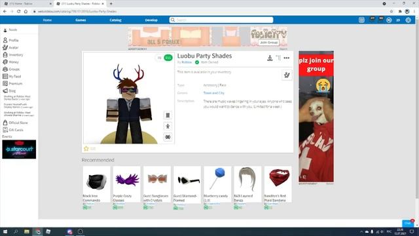Click the first preview control icon (building)

[168, 115]
